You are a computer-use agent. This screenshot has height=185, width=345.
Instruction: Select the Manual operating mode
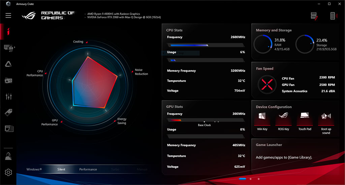click(x=142, y=169)
